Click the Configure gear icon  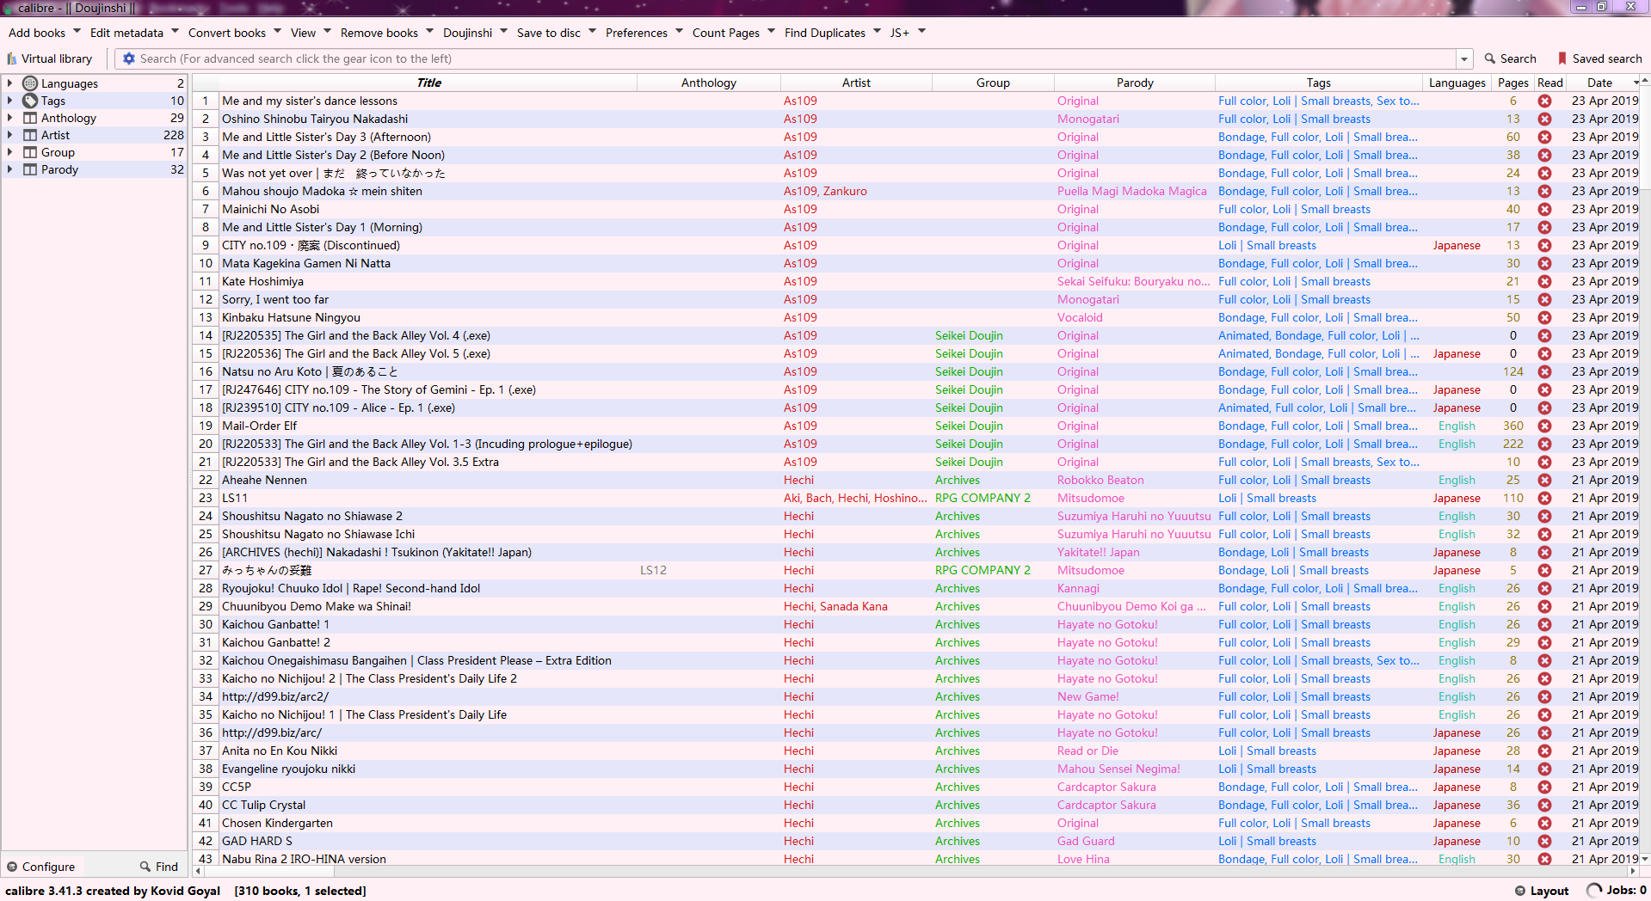click(x=12, y=867)
